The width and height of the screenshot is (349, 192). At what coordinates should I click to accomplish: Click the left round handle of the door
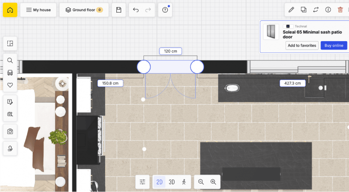144,67
